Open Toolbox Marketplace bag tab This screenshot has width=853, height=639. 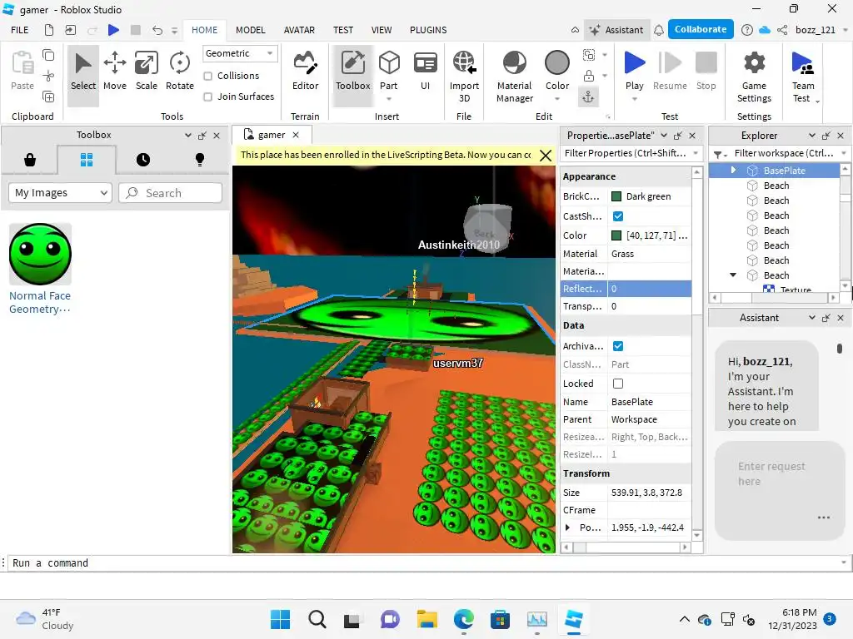[x=30, y=160]
